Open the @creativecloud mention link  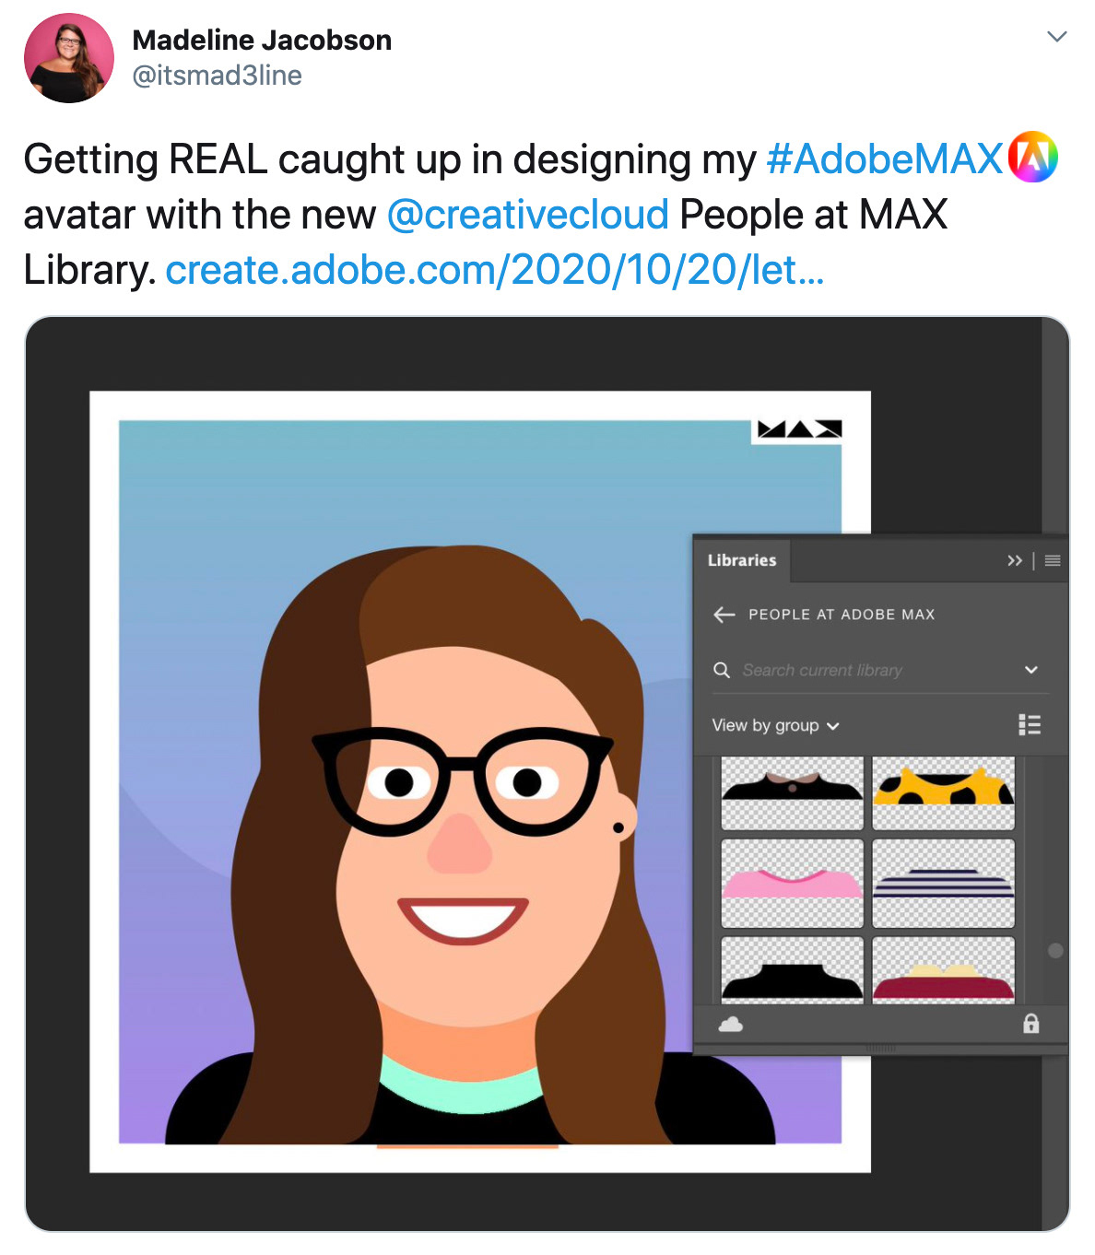pos(528,215)
